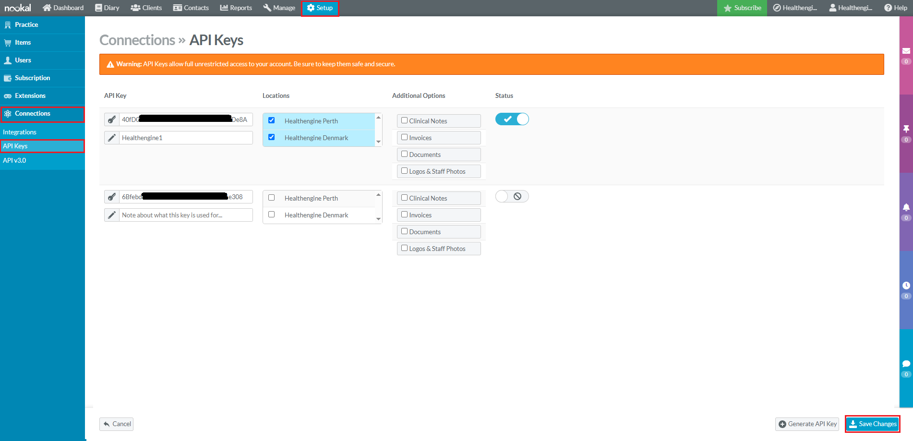
Task: Click the envelope messages icon in right sidebar
Action: pos(906,51)
